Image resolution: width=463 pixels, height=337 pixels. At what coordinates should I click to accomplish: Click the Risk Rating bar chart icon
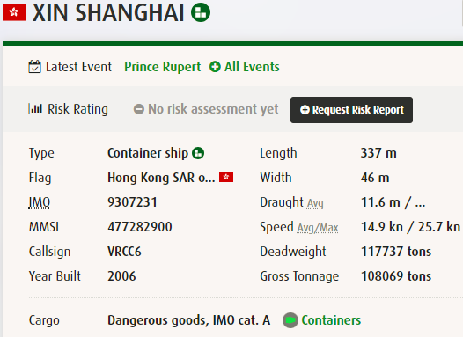[x=36, y=109]
